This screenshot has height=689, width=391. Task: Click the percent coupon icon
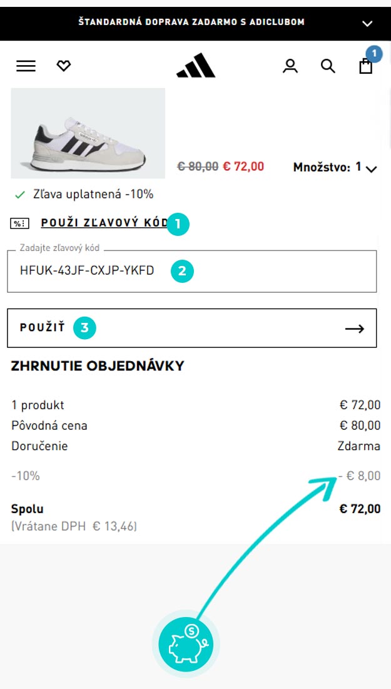(19, 223)
